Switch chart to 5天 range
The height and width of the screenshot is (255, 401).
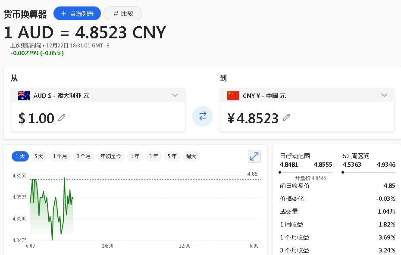[39, 156]
